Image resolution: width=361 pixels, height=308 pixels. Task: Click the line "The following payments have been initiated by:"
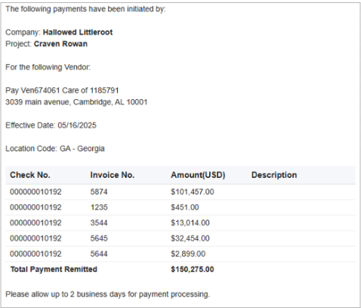pos(85,9)
